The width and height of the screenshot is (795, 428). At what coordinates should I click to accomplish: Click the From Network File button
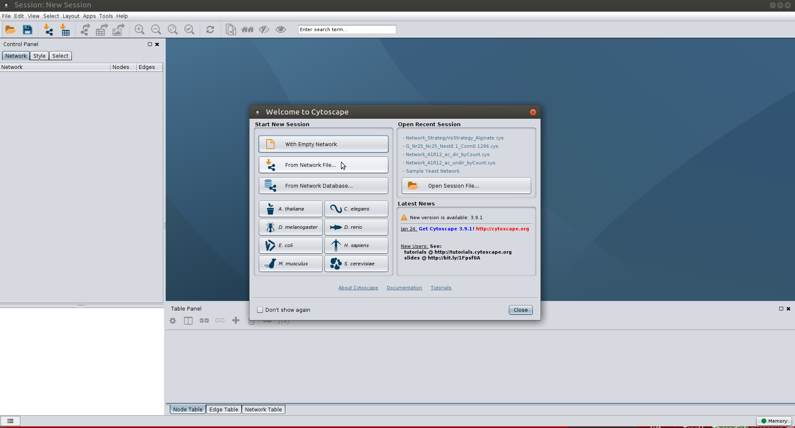pyautogui.click(x=324, y=165)
